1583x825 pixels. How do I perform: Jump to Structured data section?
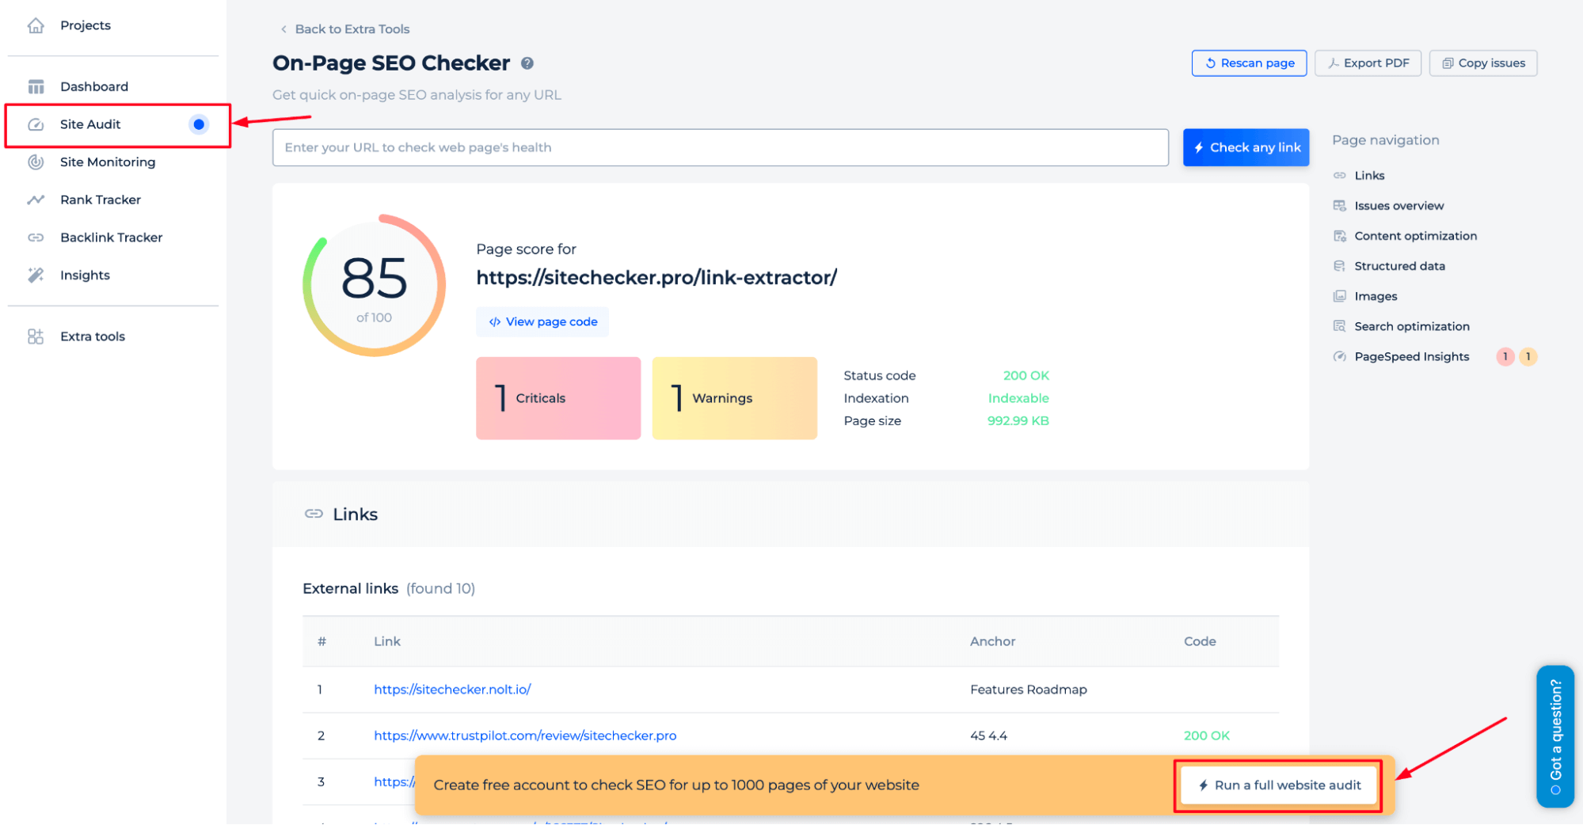coord(1400,266)
